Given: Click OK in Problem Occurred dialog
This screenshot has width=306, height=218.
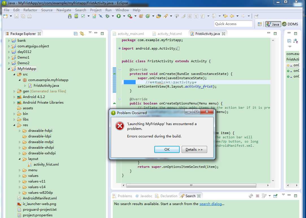Looking at the screenshot, I should point(167,149).
